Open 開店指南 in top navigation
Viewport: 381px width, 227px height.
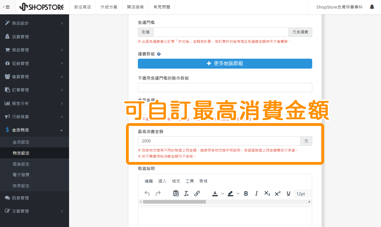tap(135, 7)
